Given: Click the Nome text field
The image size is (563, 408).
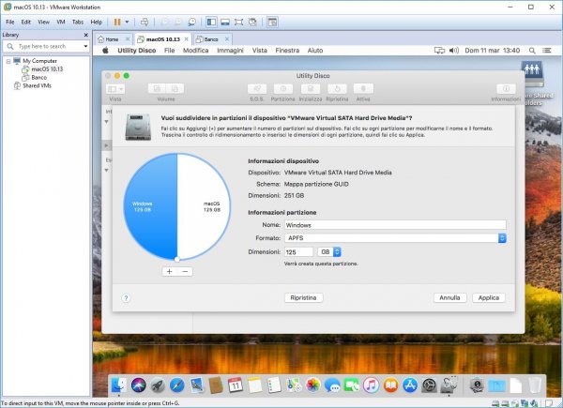Looking at the screenshot, I should (x=395, y=225).
